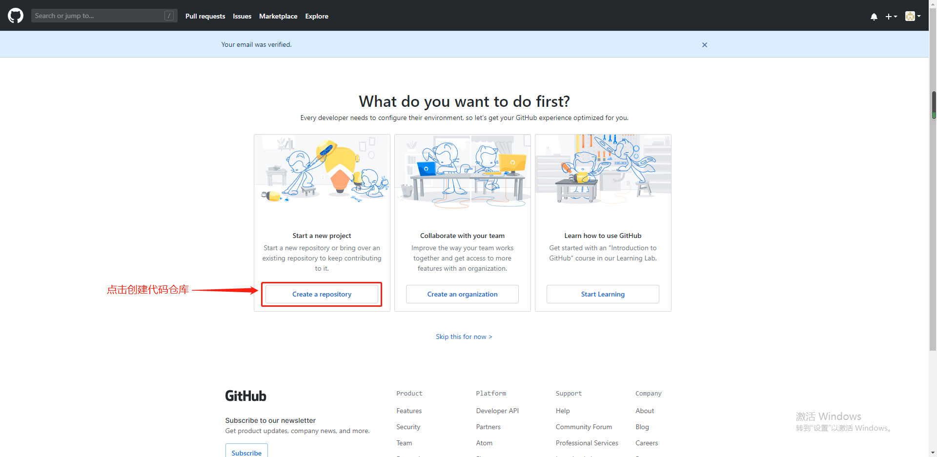Click the Collaborate with your team illustration

(462, 171)
